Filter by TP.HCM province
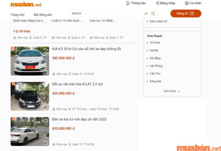The image size is (221, 151). click(x=155, y=43)
